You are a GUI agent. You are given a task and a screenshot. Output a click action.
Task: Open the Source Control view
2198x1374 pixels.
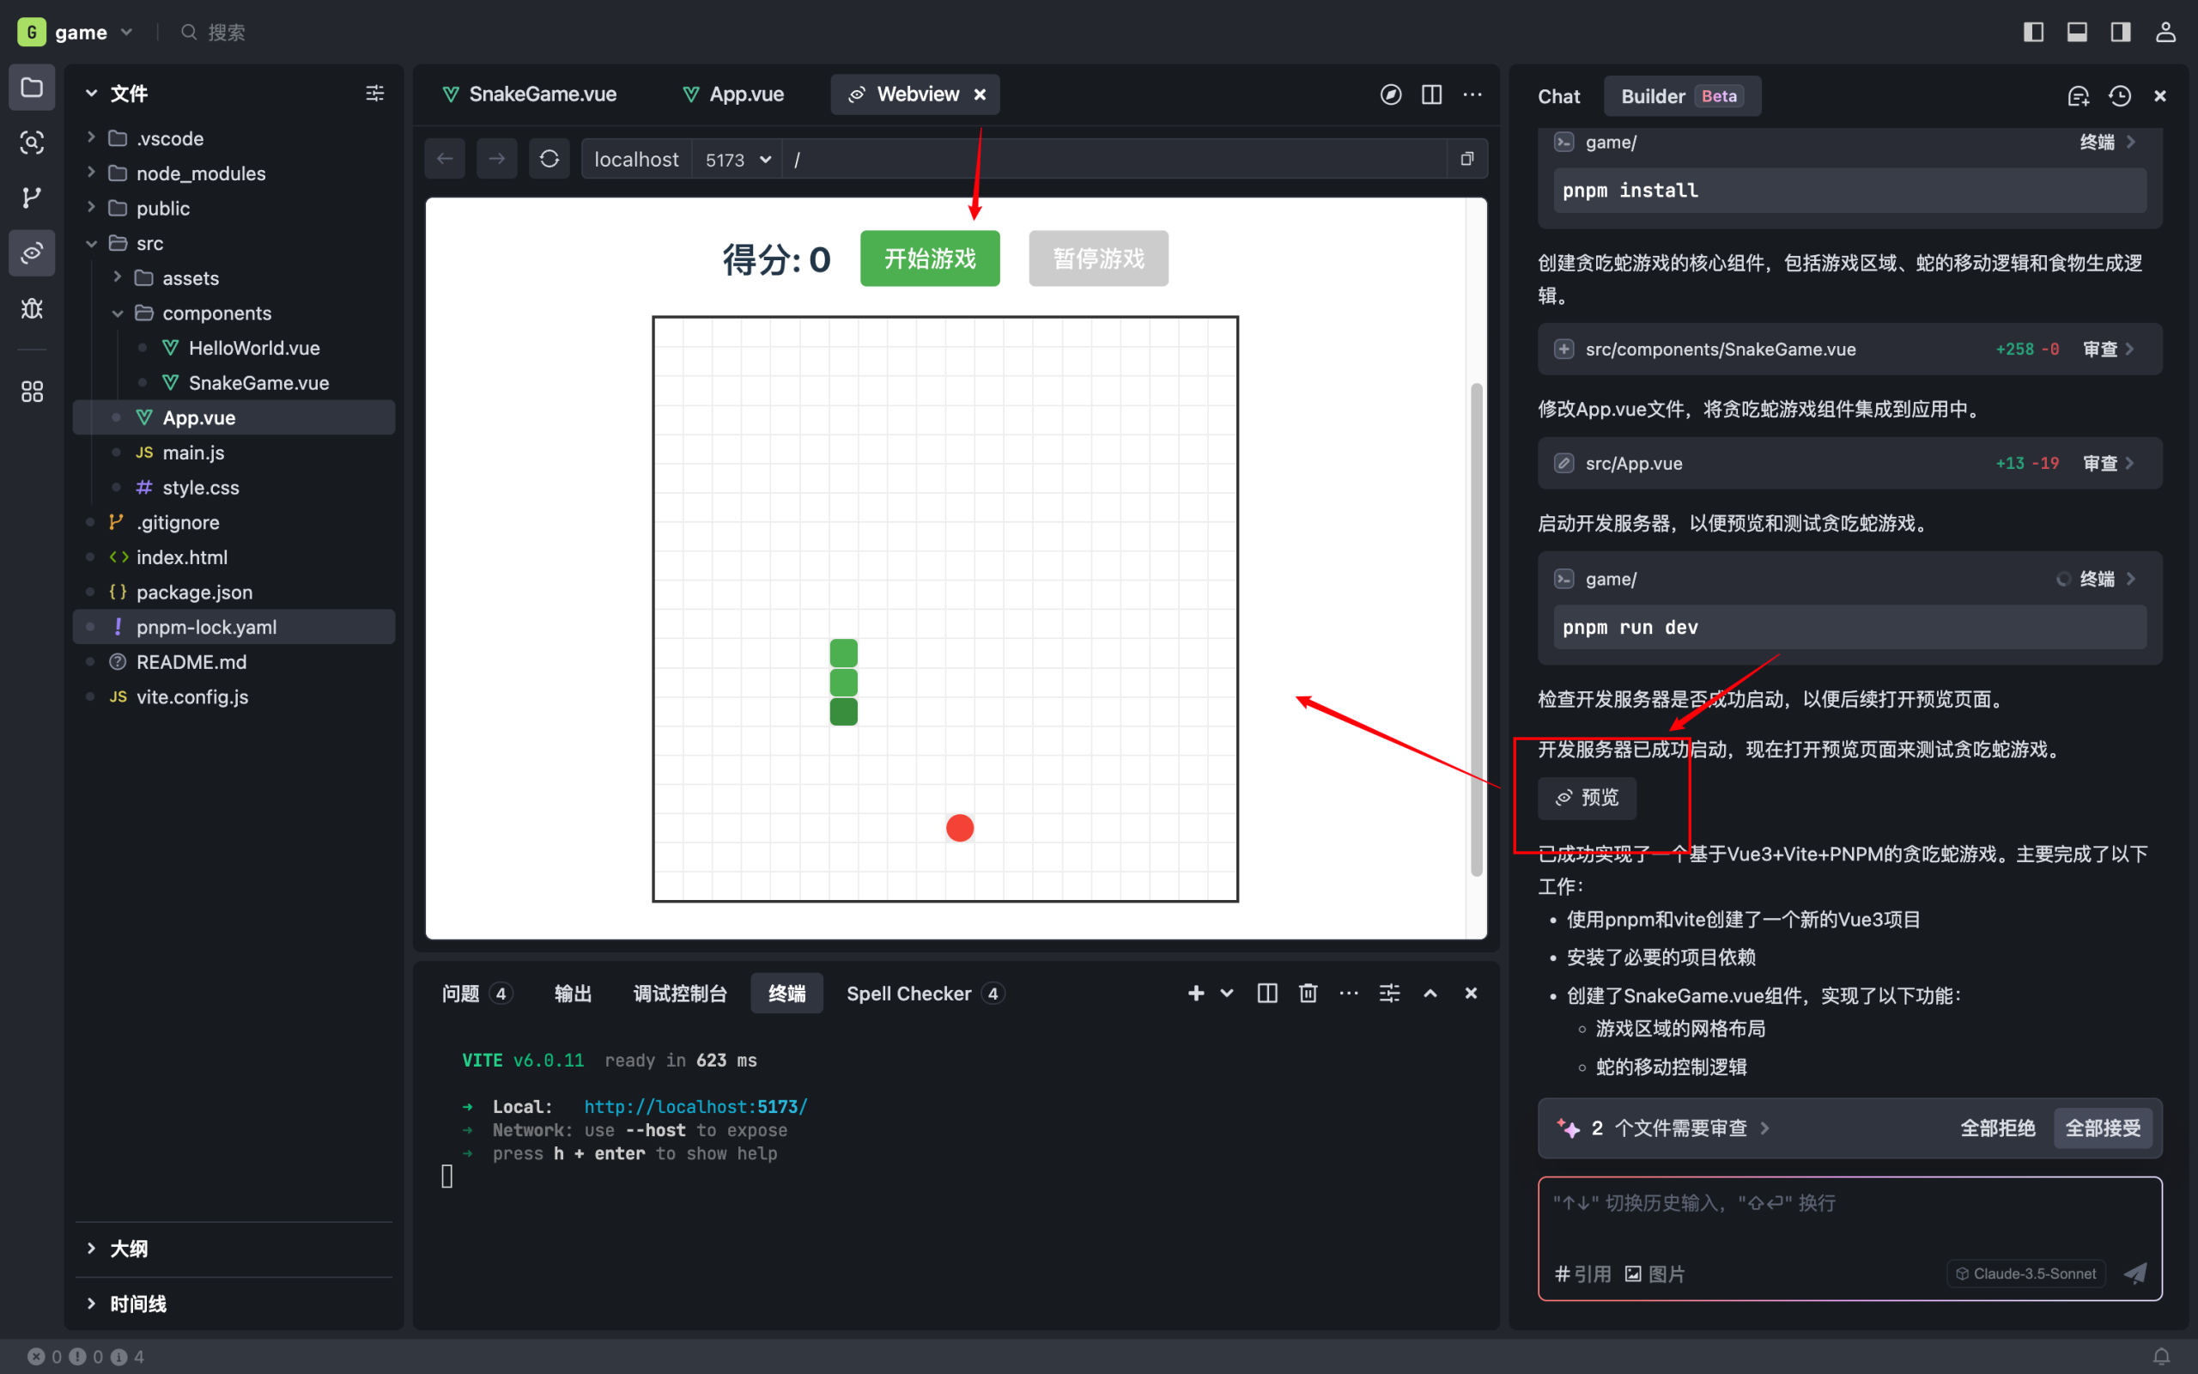pos(32,198)
